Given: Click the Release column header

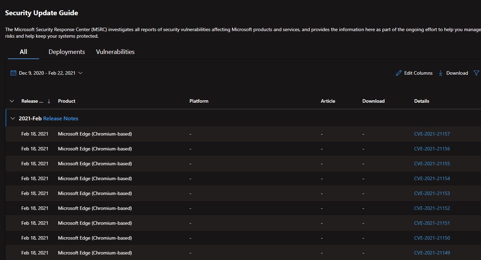Looking at the screenshot, I should [x=32, y=101].
